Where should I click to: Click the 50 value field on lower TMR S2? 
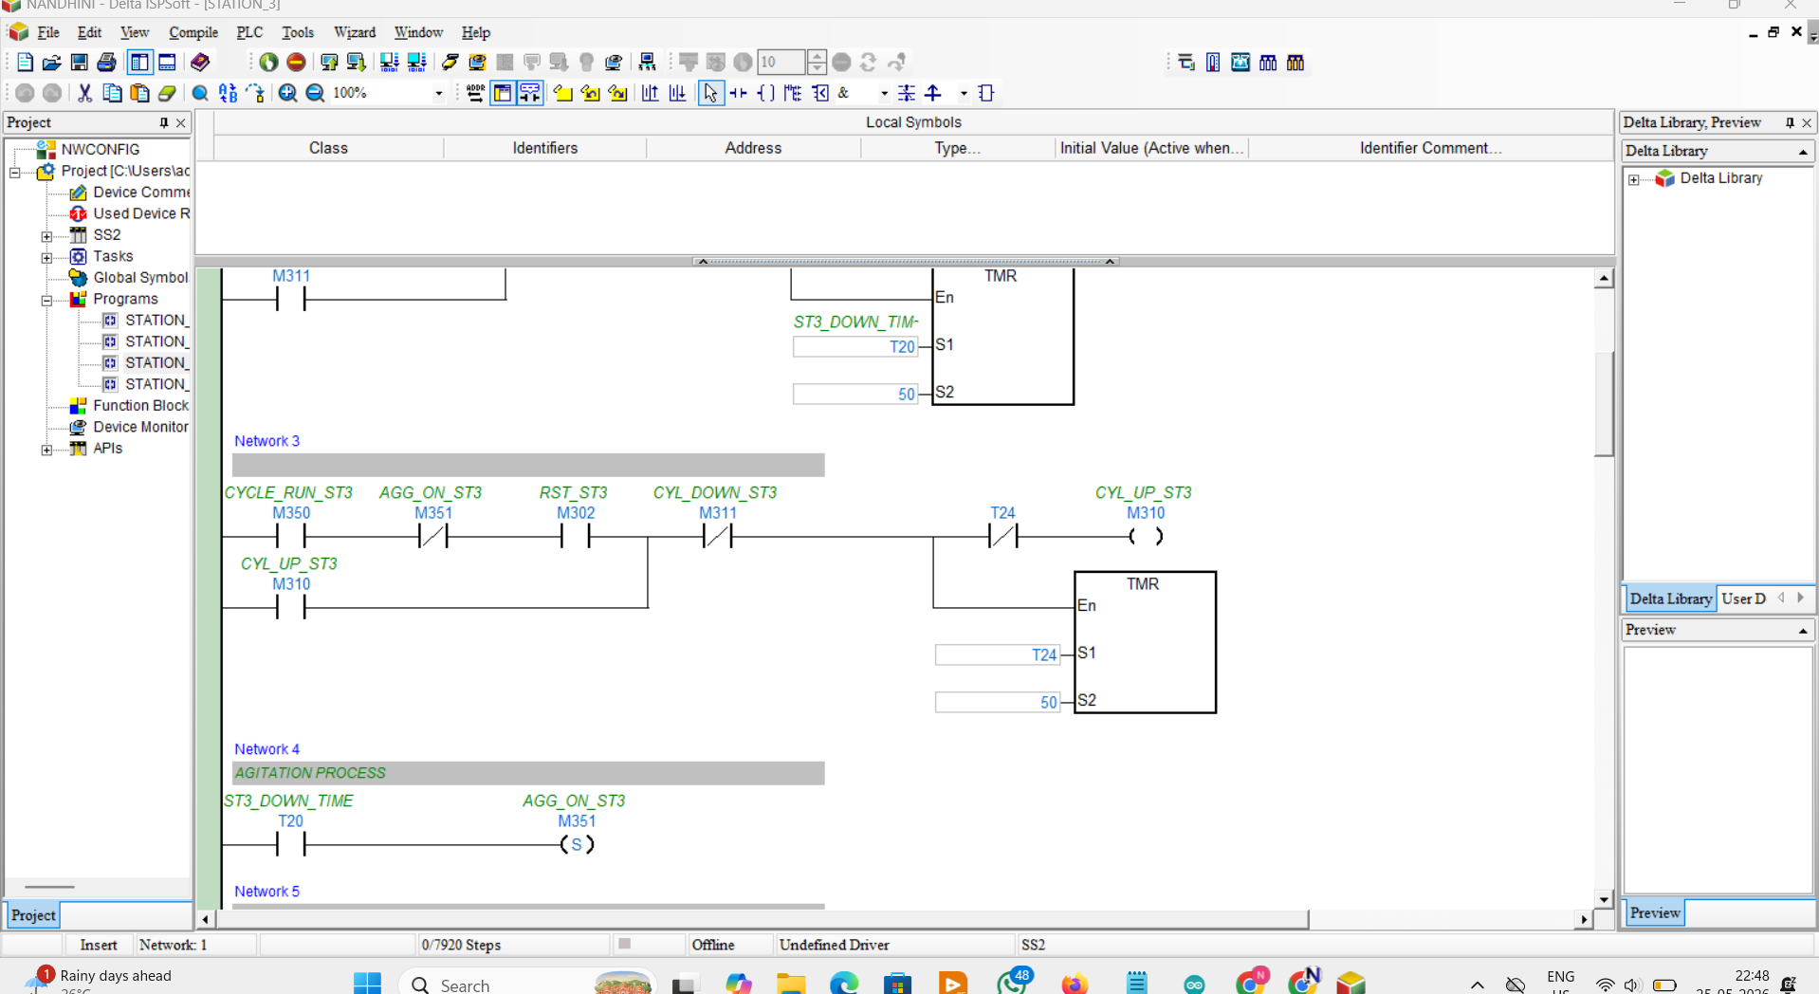(997, 702)
